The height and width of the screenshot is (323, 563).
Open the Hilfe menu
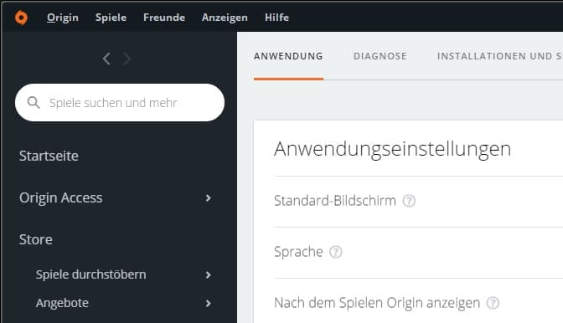[x=276, y=18]
